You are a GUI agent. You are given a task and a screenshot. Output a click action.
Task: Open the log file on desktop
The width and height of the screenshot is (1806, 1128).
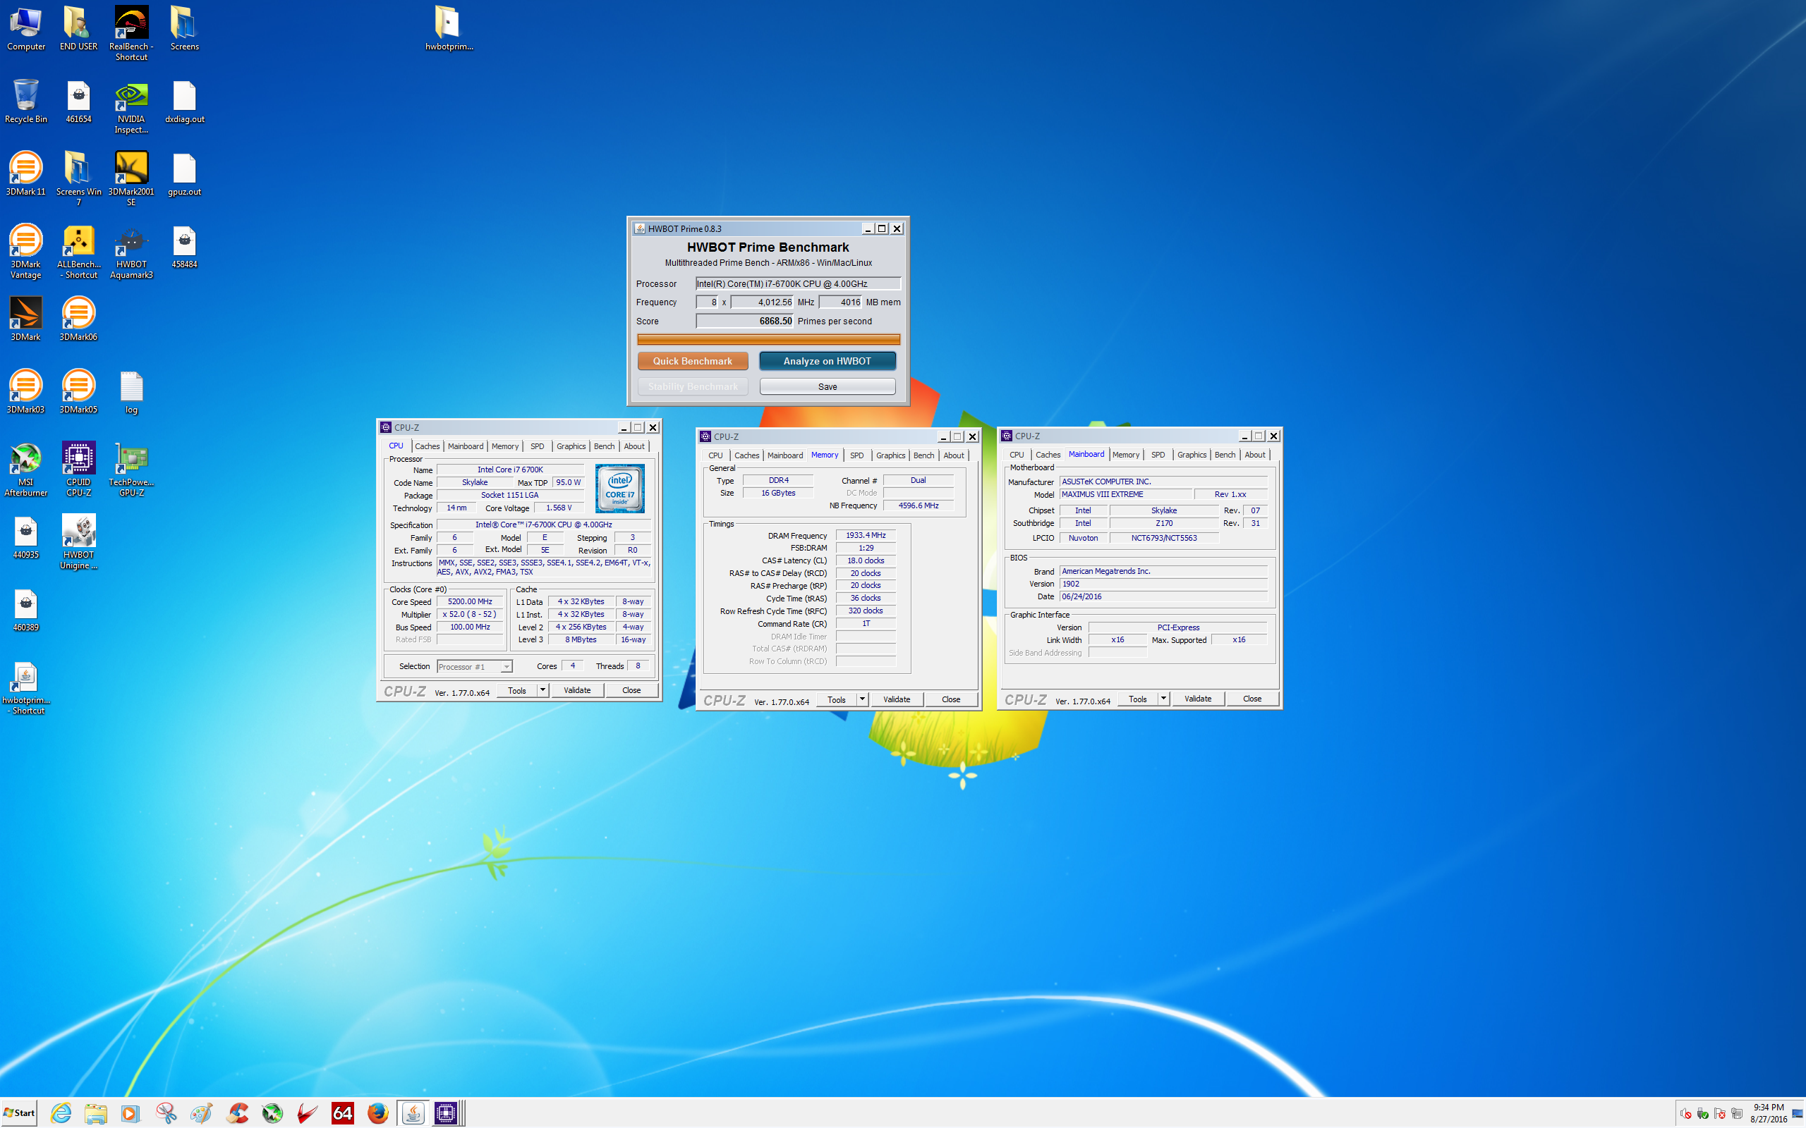[x=131, y=392]
